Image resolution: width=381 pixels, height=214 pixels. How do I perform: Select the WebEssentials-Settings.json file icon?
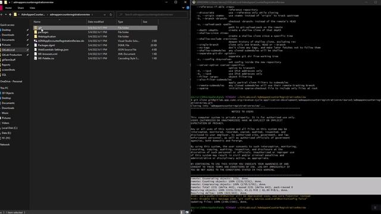pyautogui.click(x=36, y=49)
